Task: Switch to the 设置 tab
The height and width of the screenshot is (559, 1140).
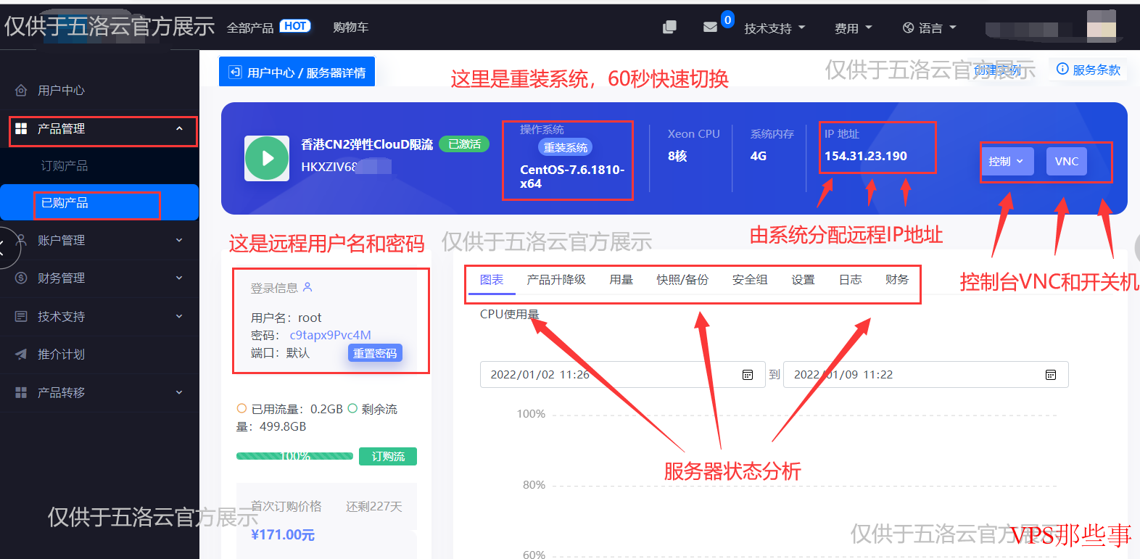Action: click(x=803, y=280)
